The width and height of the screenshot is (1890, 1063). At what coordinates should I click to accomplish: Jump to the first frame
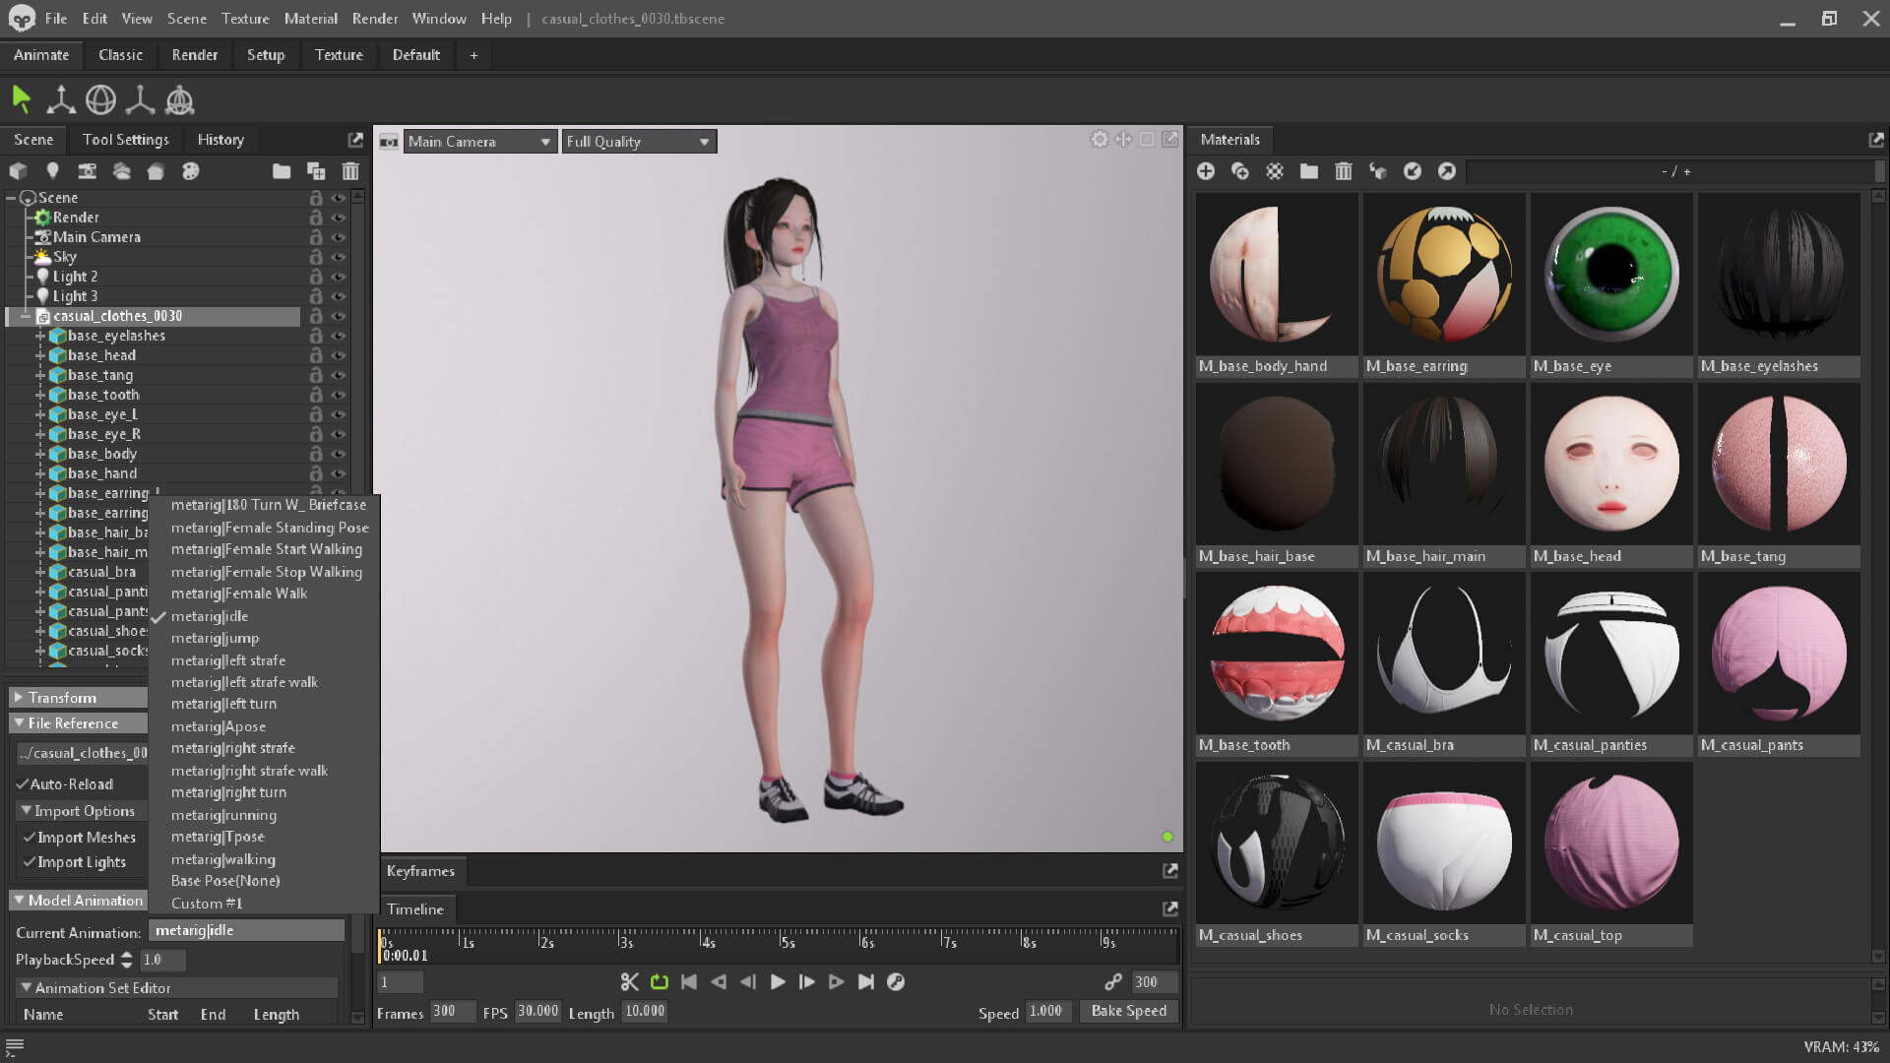click(689, 981)
